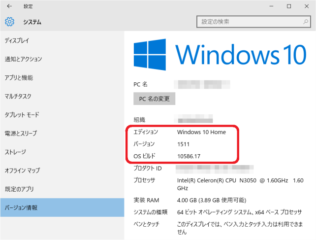
Task: Focus the 設定の検索 search box
Action: tap(253, 22)
